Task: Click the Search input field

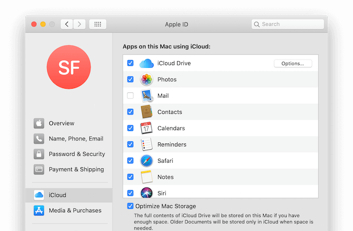Action: [288, 24]
